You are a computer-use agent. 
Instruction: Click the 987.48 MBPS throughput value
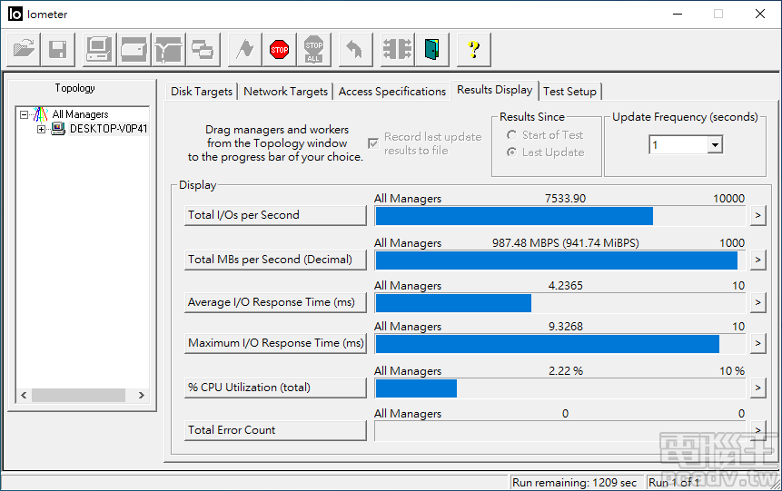566,243
